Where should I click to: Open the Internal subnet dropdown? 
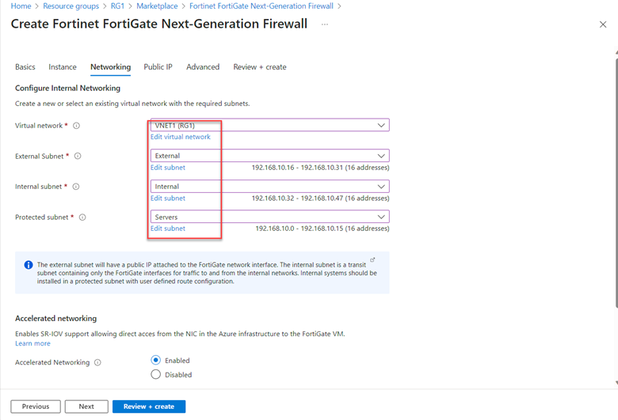269,187
